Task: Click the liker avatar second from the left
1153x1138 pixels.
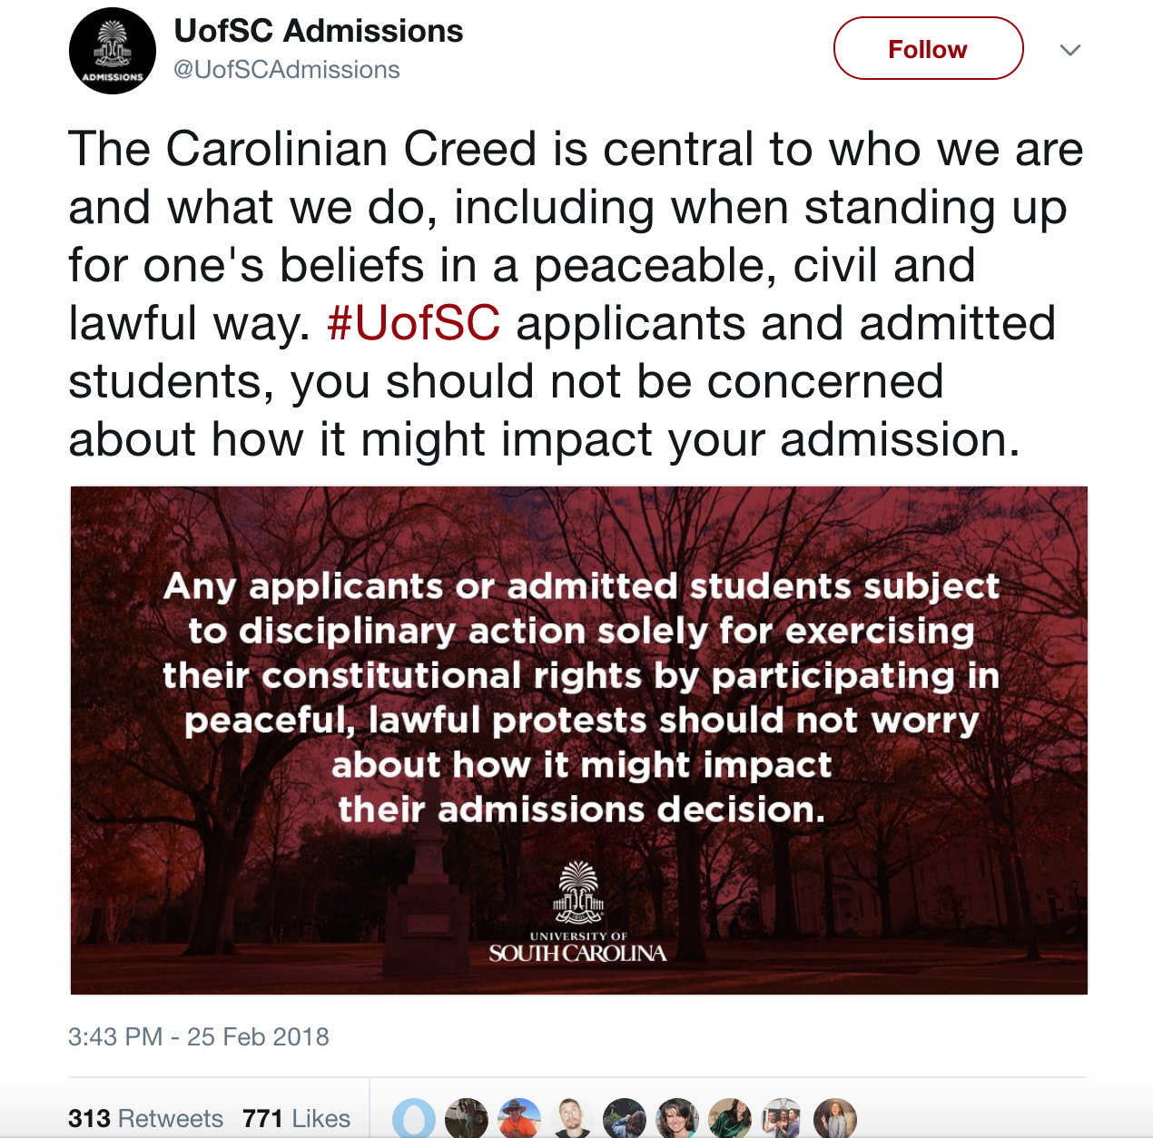Action: [467, 1118]
